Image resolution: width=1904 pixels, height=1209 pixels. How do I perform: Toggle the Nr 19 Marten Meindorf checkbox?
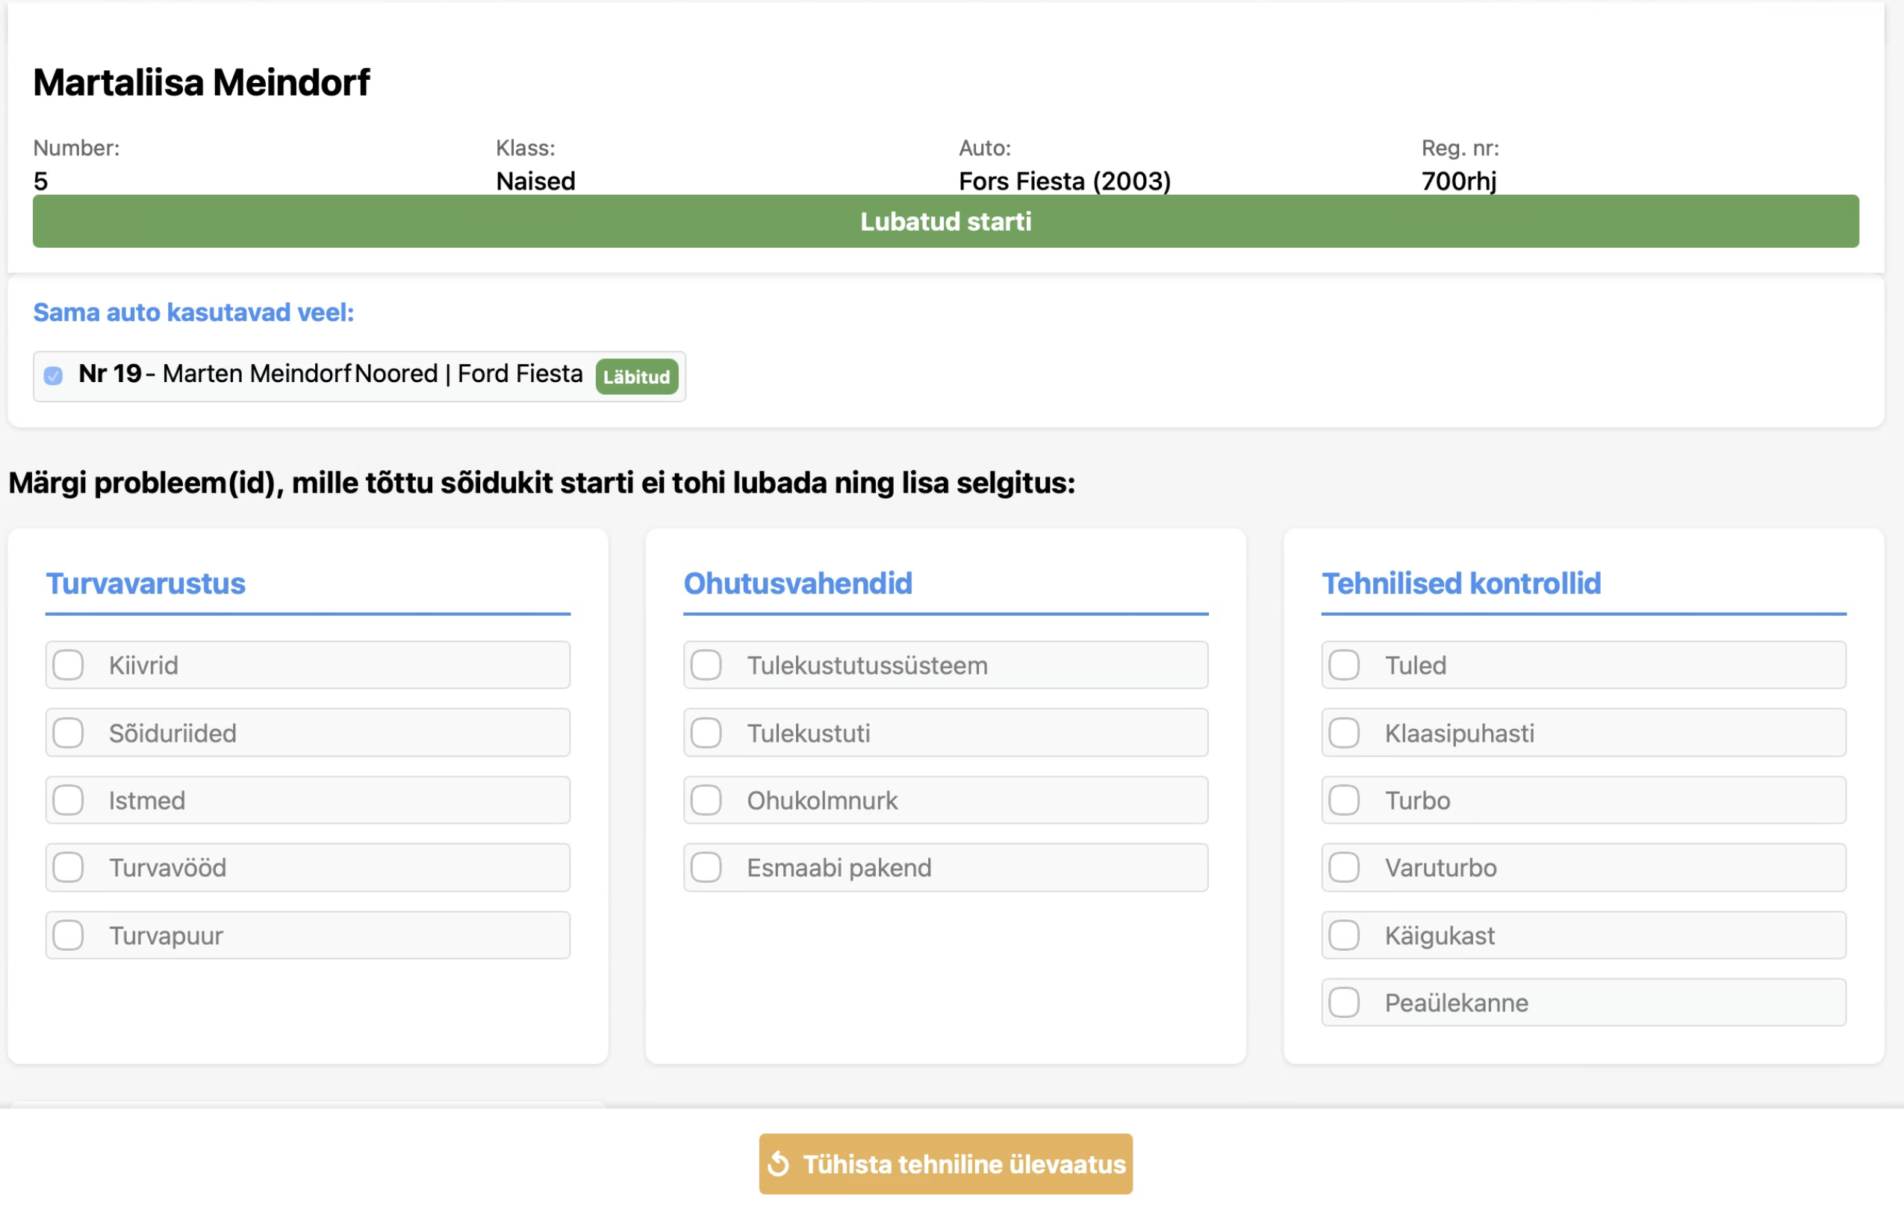(x=53, y=375)
